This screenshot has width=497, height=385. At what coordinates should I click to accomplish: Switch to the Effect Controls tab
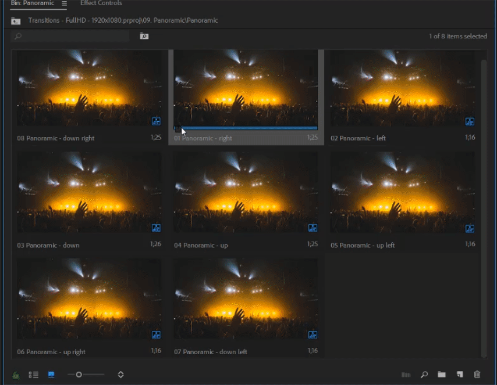pyautogui.click(x=101, y=3)
